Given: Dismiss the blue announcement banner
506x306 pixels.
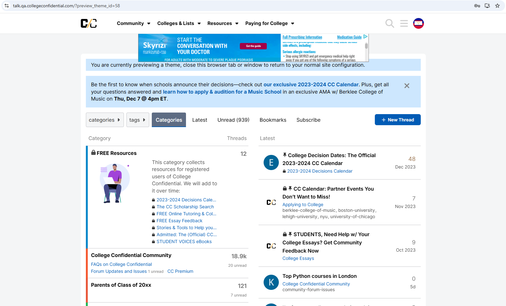Looking at the screenshot, I should pos(407,86).
